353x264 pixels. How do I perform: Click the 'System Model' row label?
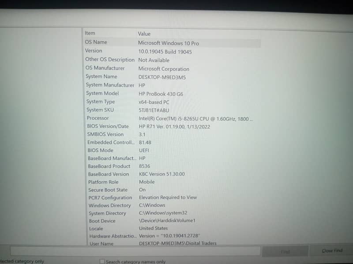tap(102, 93)
